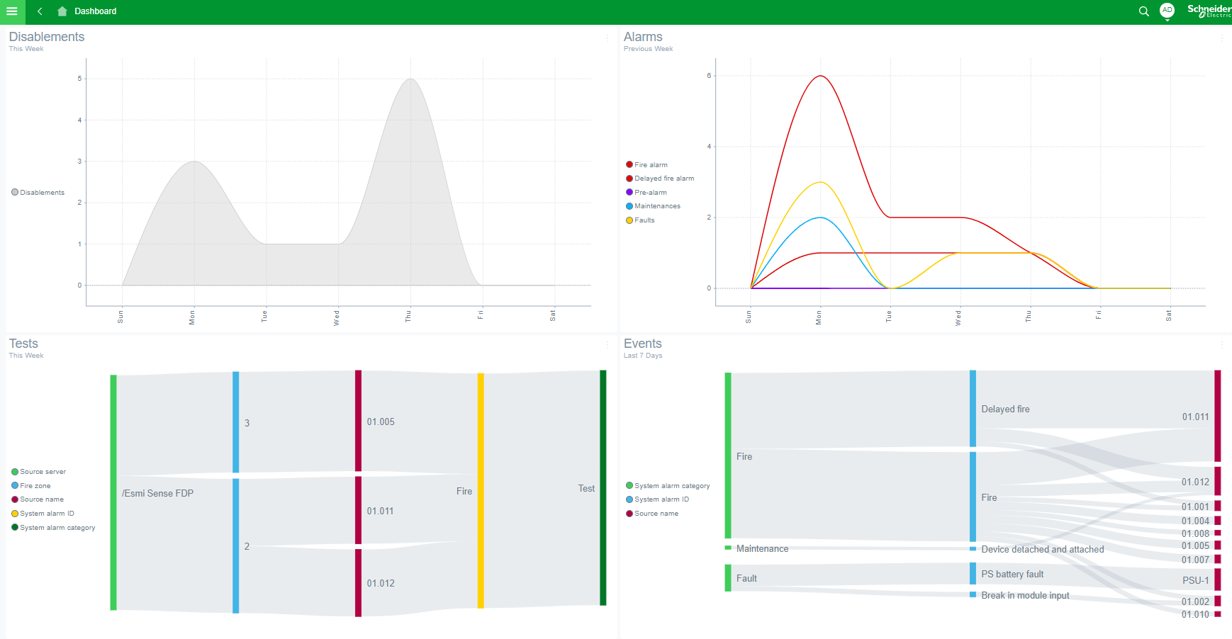
Task: Toggle System alarm ID legend in Events
Action: coord(657,499)
